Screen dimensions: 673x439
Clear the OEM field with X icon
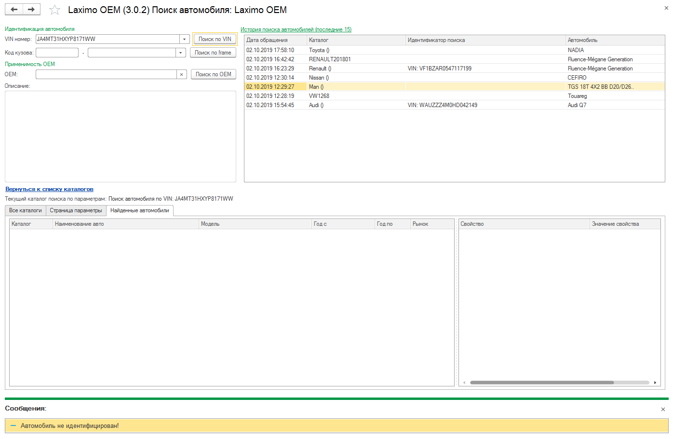[181, 74]
